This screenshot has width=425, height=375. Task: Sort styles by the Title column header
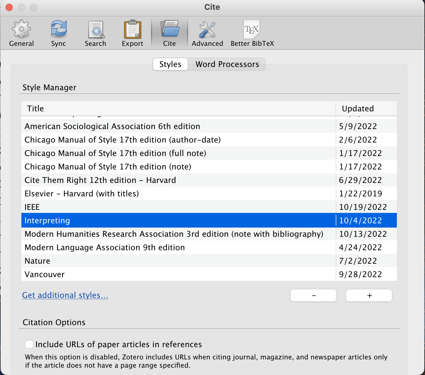179,109
